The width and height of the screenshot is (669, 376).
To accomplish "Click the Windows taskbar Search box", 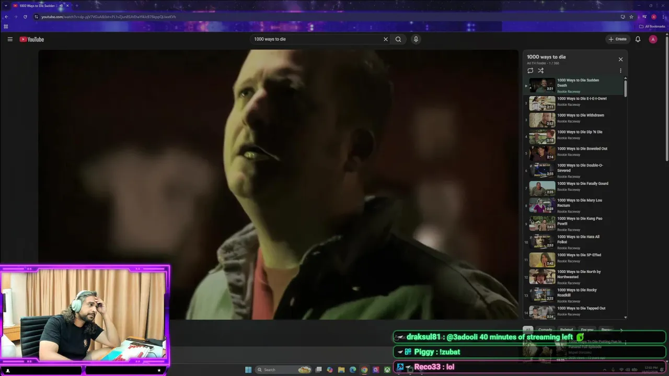I will click(x=284, y=370).
